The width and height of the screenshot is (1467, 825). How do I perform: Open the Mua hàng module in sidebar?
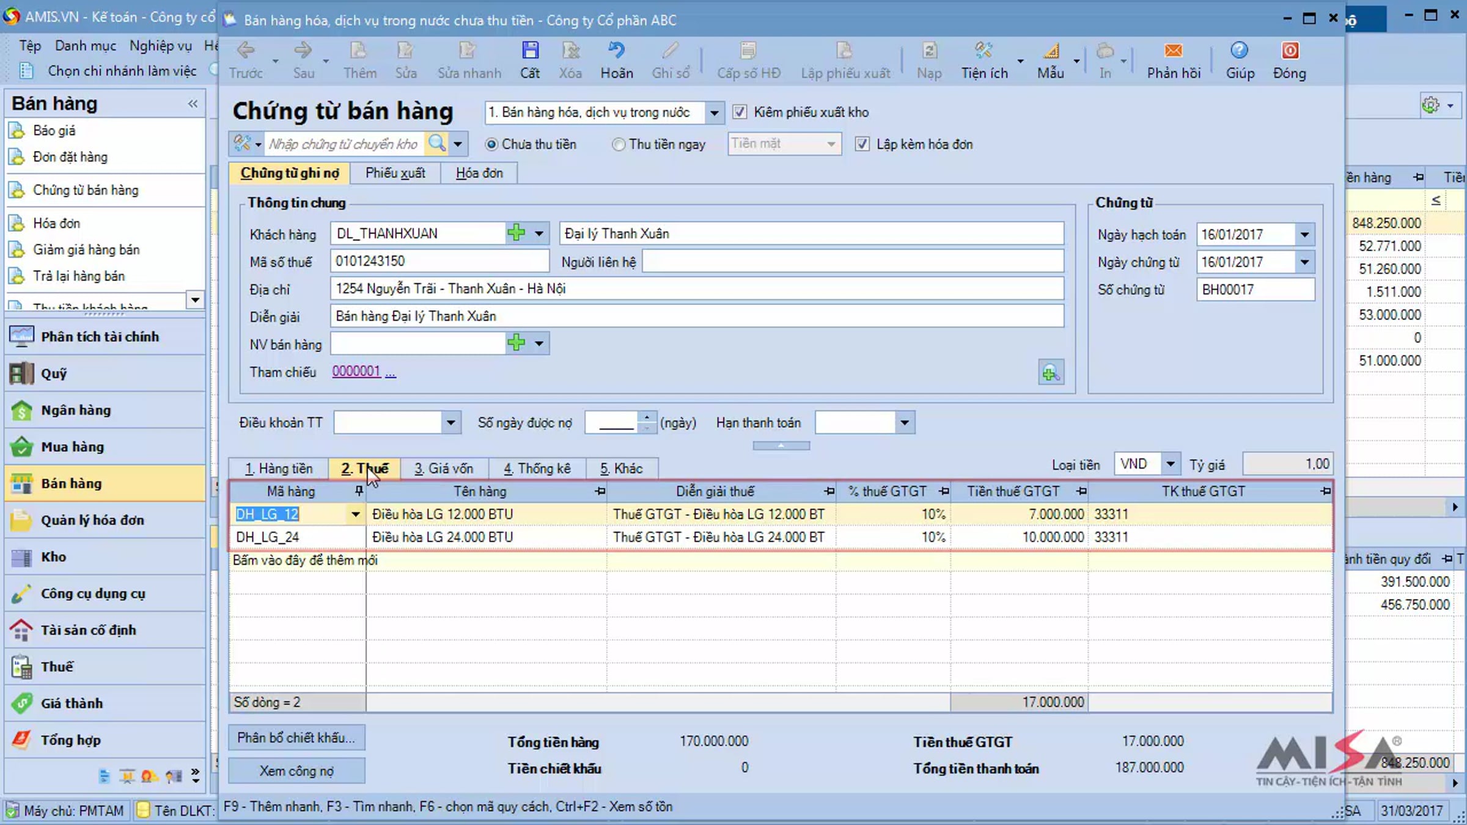(x=105, y=447)
